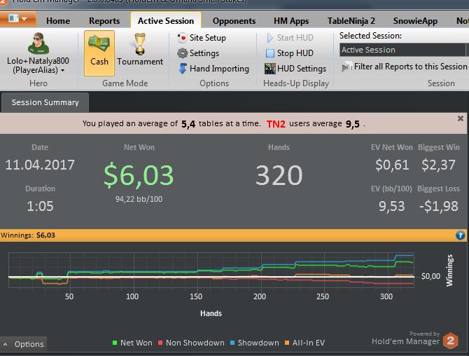
Task: Click the Settings label in Options
Action: coord(204,53)
